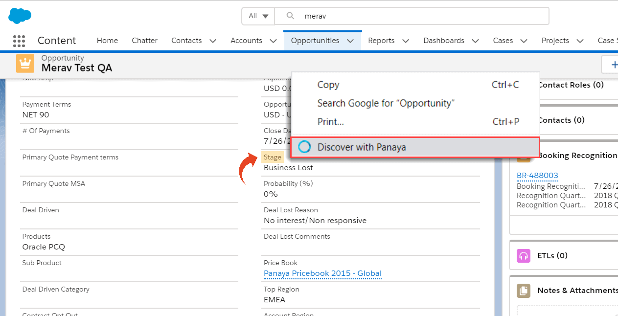The image size is (618, 316).
Task: Click the search field containing merav
Action: pos(412,16)
